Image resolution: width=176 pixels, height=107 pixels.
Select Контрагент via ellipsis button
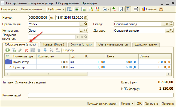82,30
